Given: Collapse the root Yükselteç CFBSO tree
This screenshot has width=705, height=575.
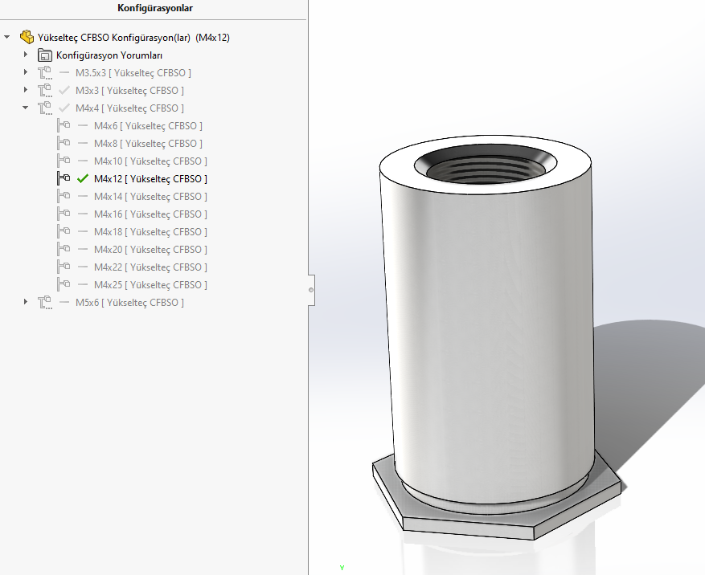Looking at the screenshot, I should tap(8, 37).
